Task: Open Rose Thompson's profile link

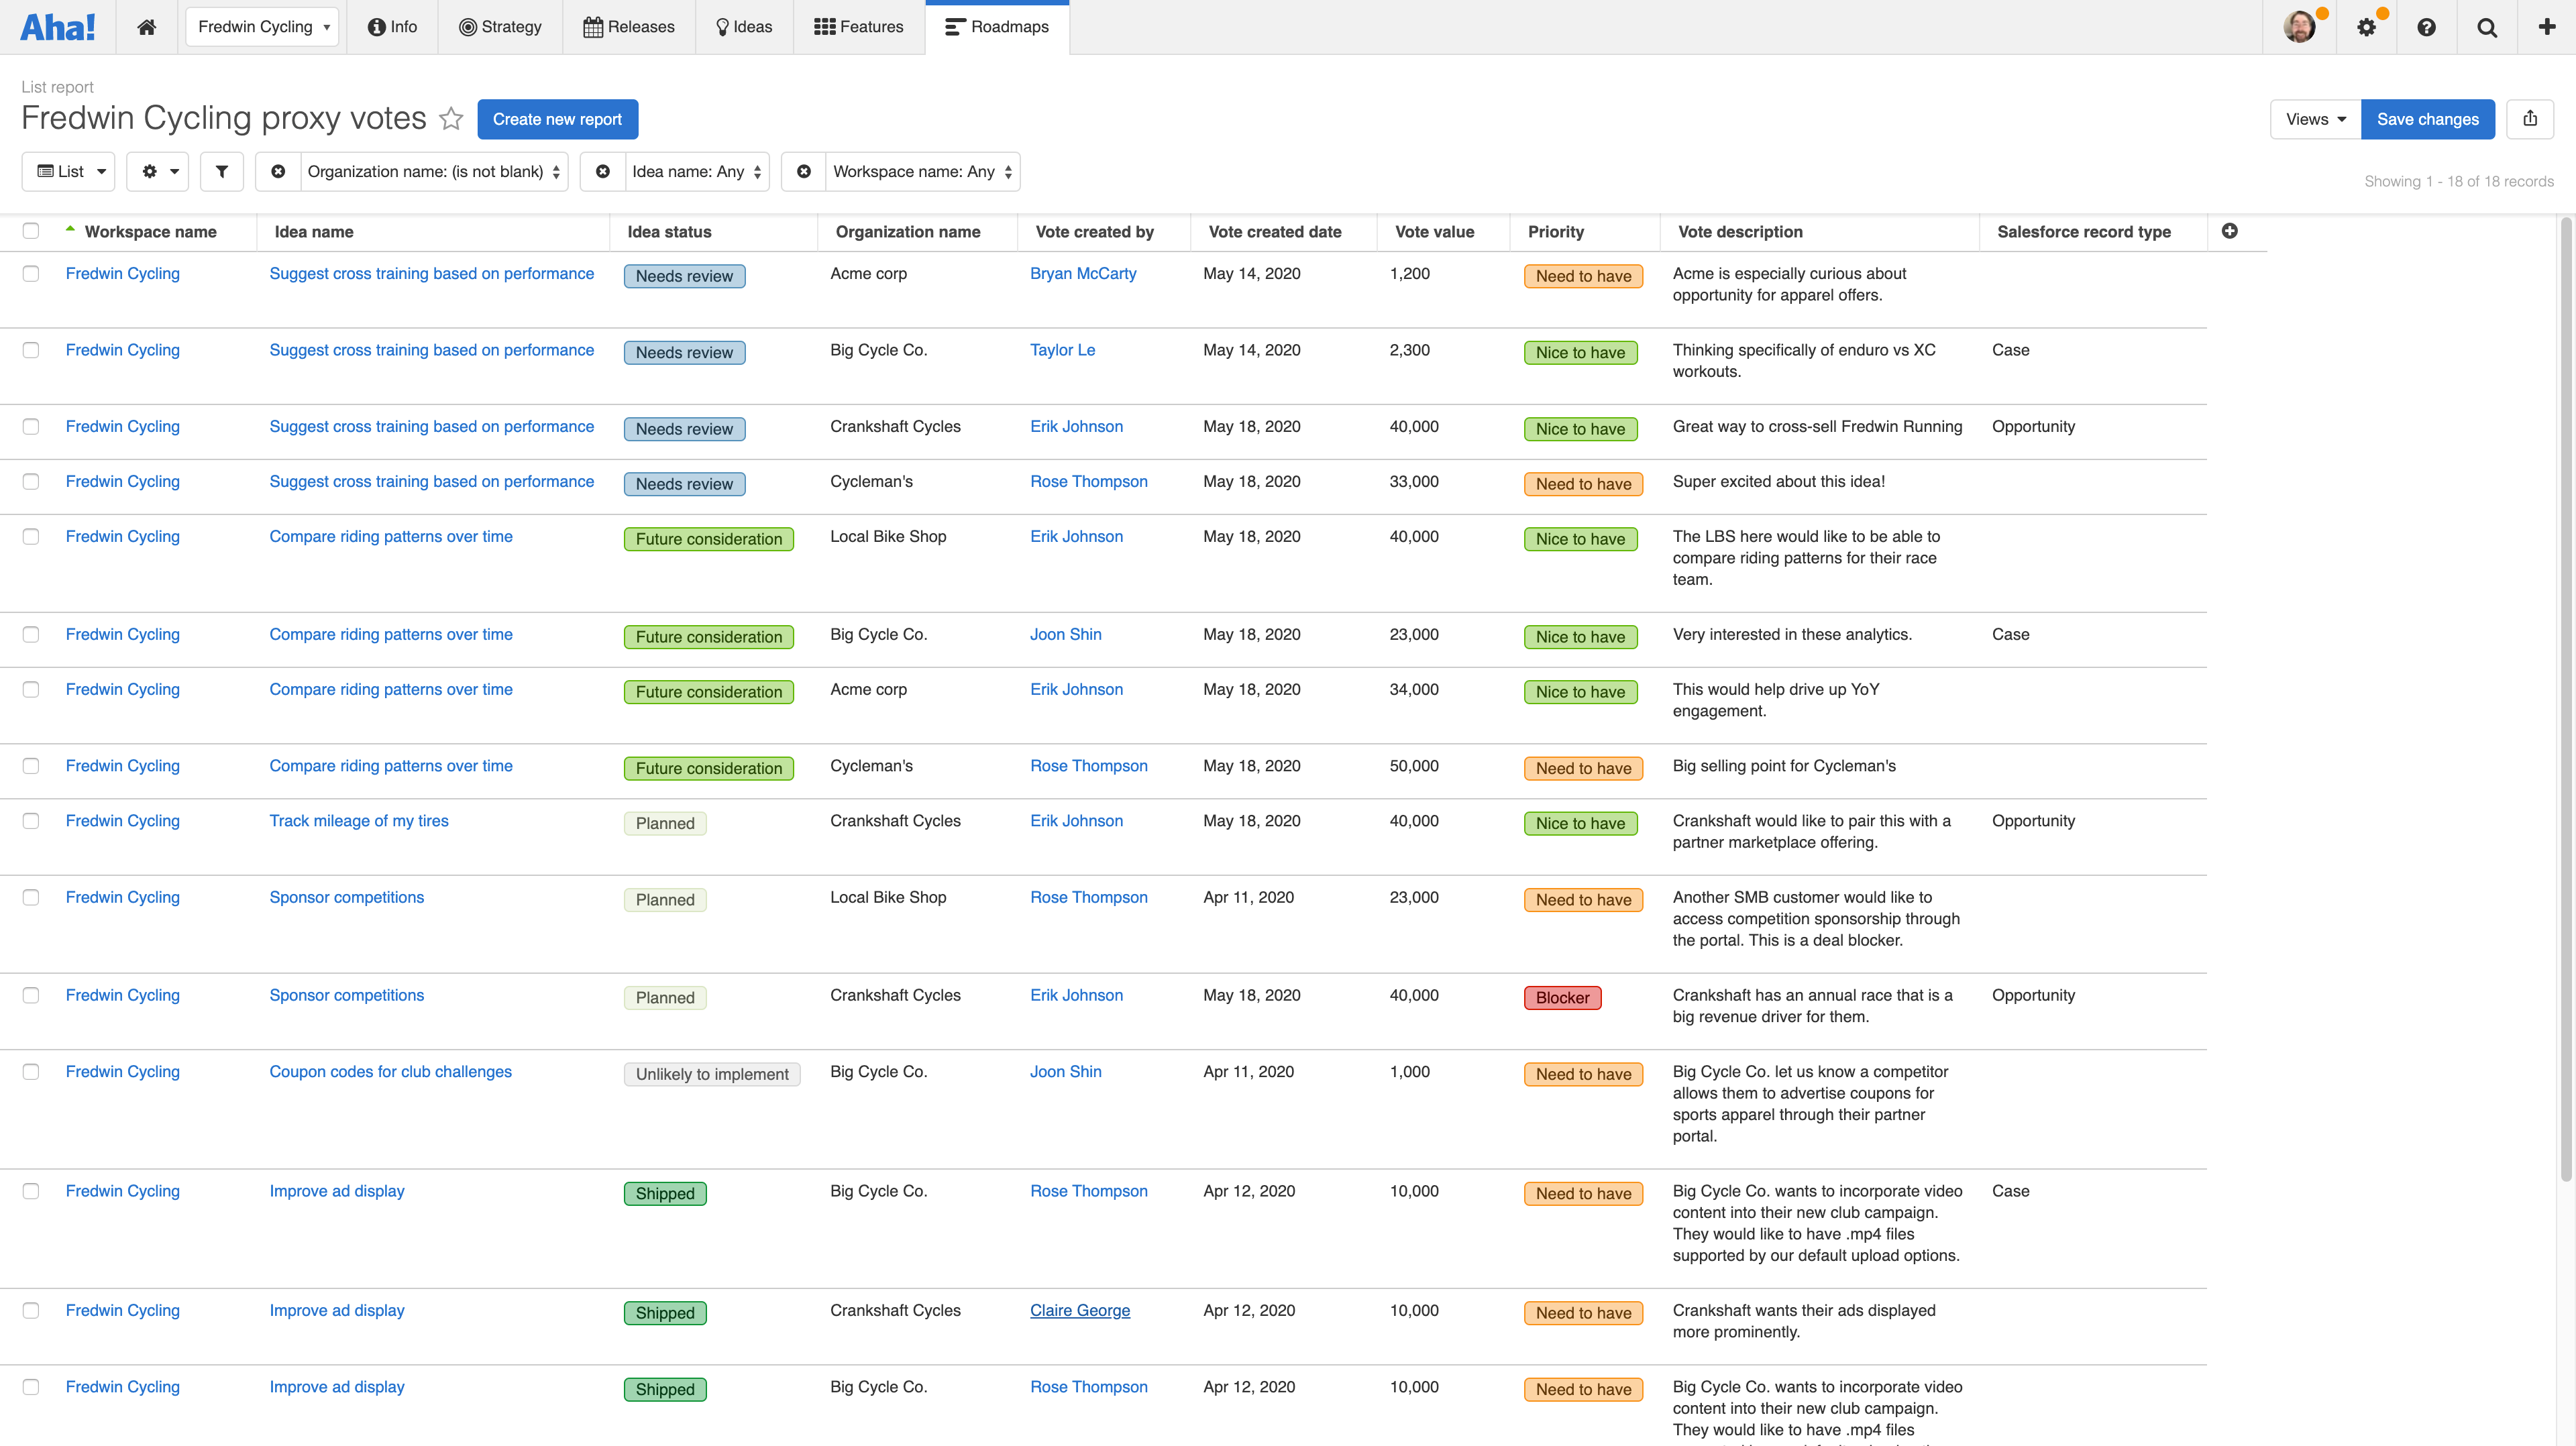Action: click(1089, 481)
